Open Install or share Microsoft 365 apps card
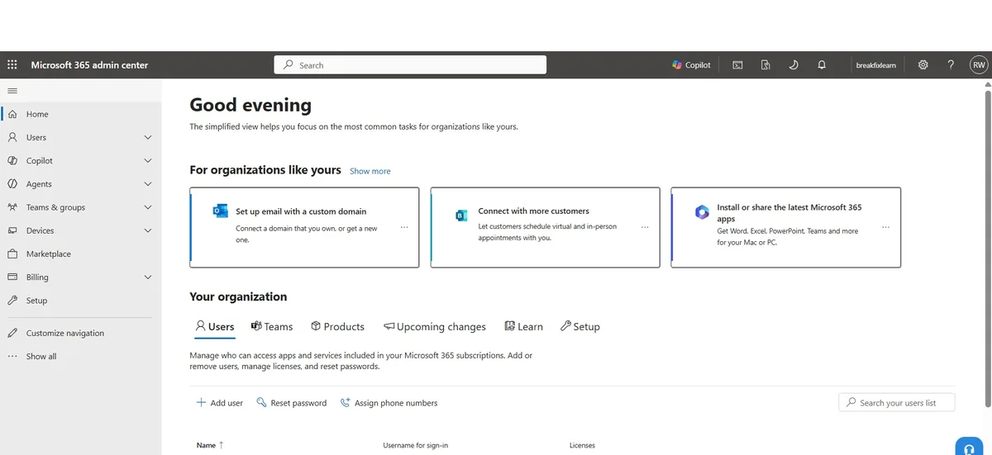The image size is (992, 455). [x=786, y=227]
